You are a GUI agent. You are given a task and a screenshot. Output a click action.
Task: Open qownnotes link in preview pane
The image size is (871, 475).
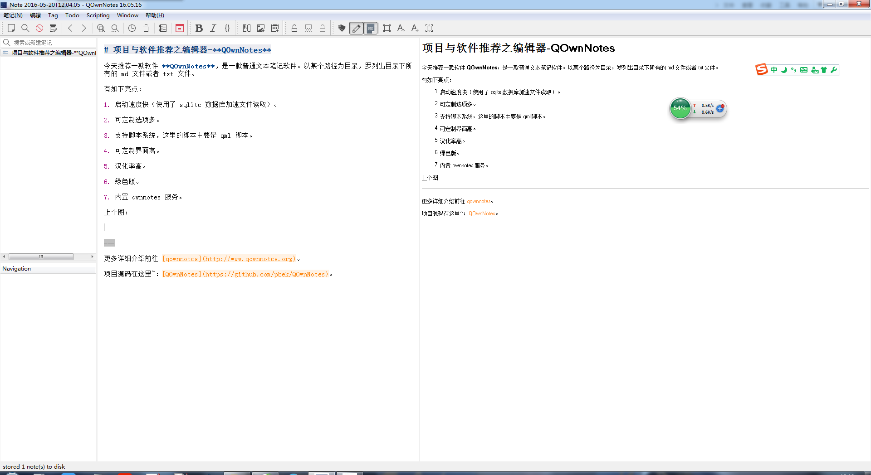pyautogui.click(x=479, y=201)
